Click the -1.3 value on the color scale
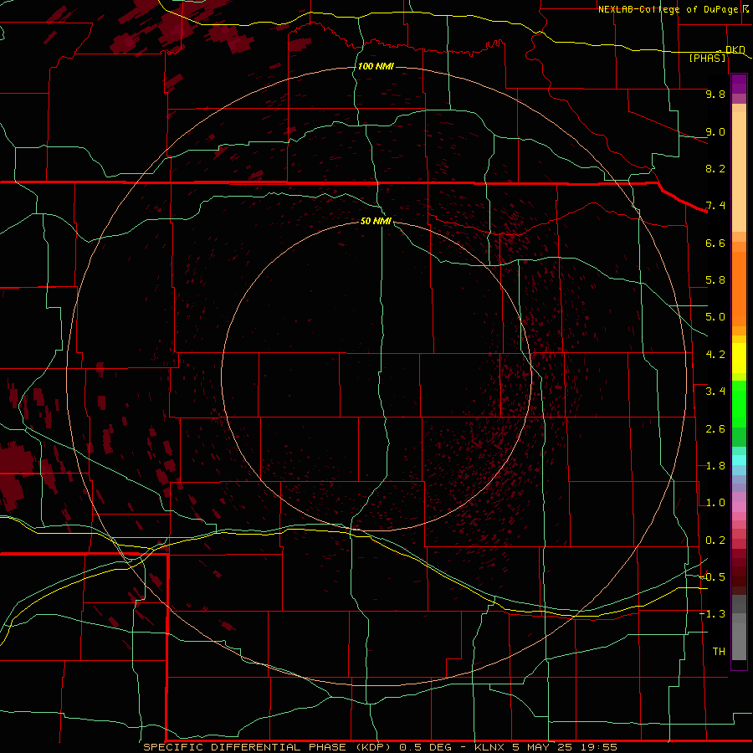The height and width of the screenshot is (753, 753). 713,614
